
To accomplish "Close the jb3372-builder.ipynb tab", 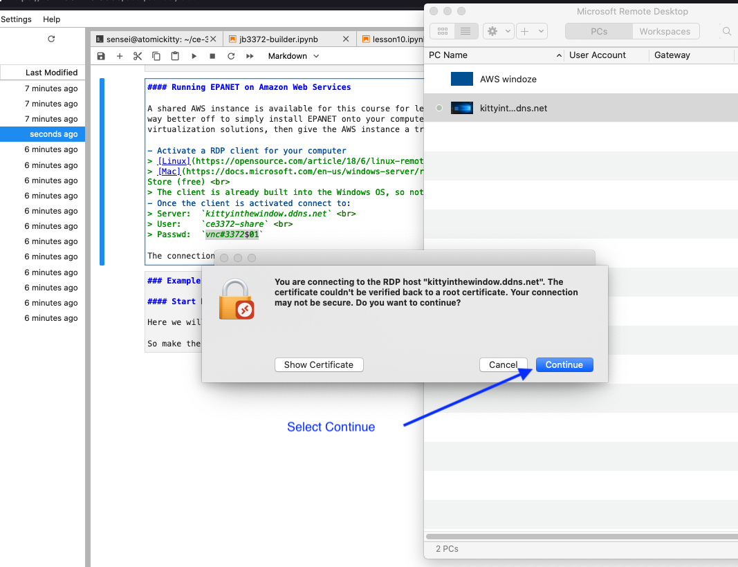I will 346,39.
